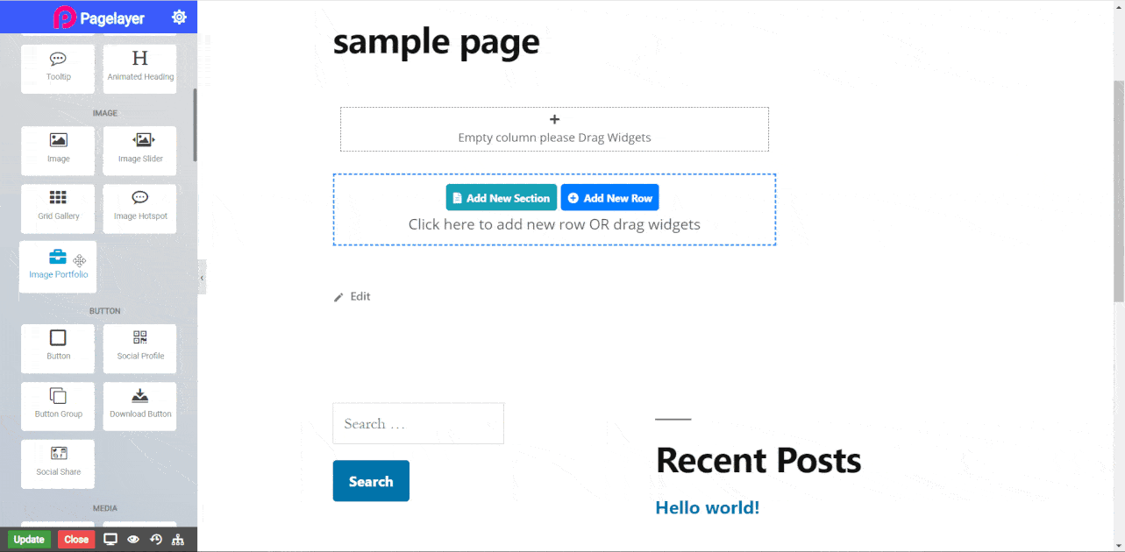Click the Add New Section button

click(x=501, y=197)
